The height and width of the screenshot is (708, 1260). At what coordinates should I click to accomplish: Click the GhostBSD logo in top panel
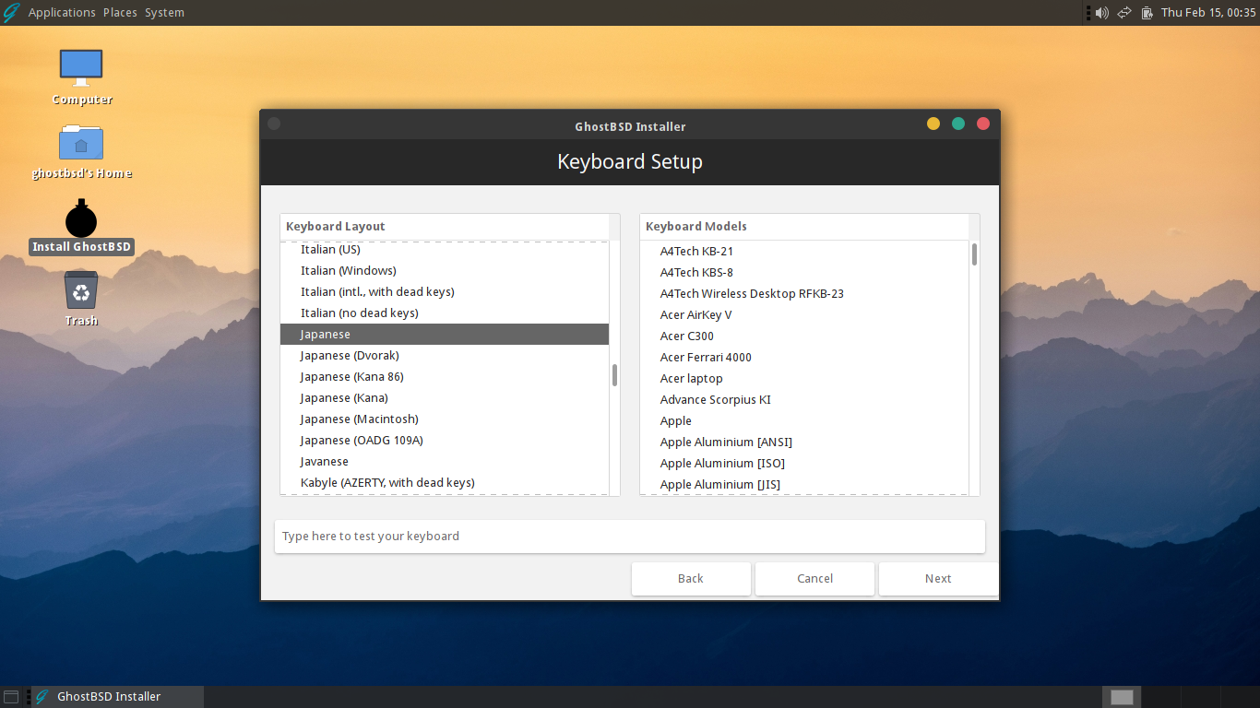coord(11,12)
